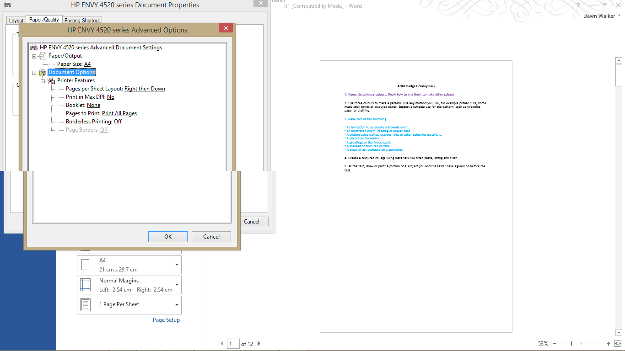Select the Document Options tree item
Image resolution: width=625 pixels, height=351 pixels.
pyautogui.click(x=72, y=72)
